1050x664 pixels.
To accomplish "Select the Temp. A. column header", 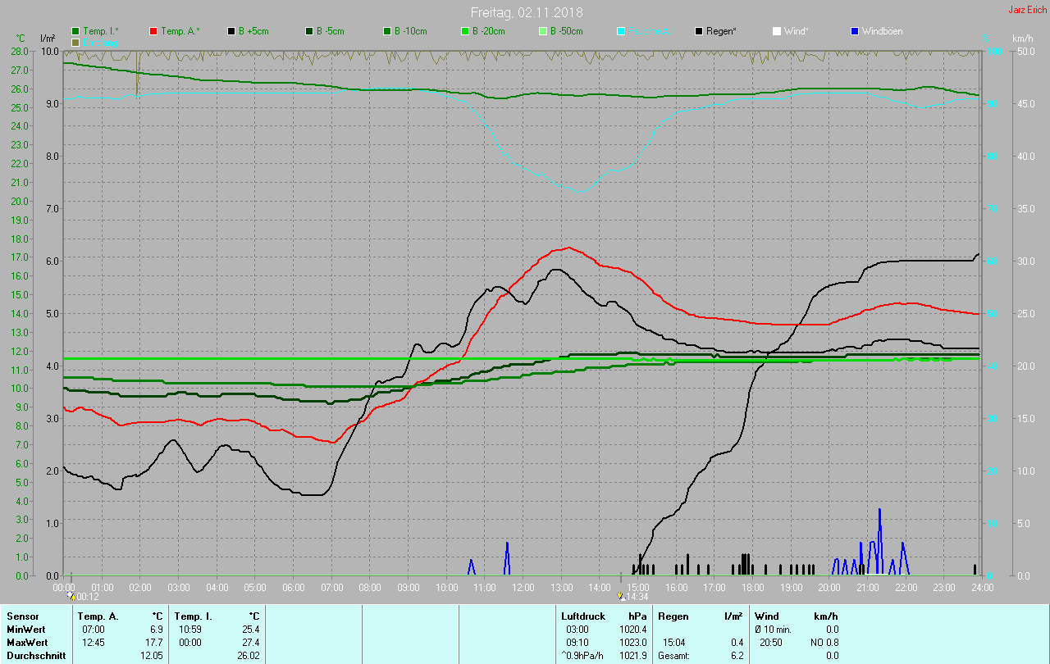I will 98,616.
